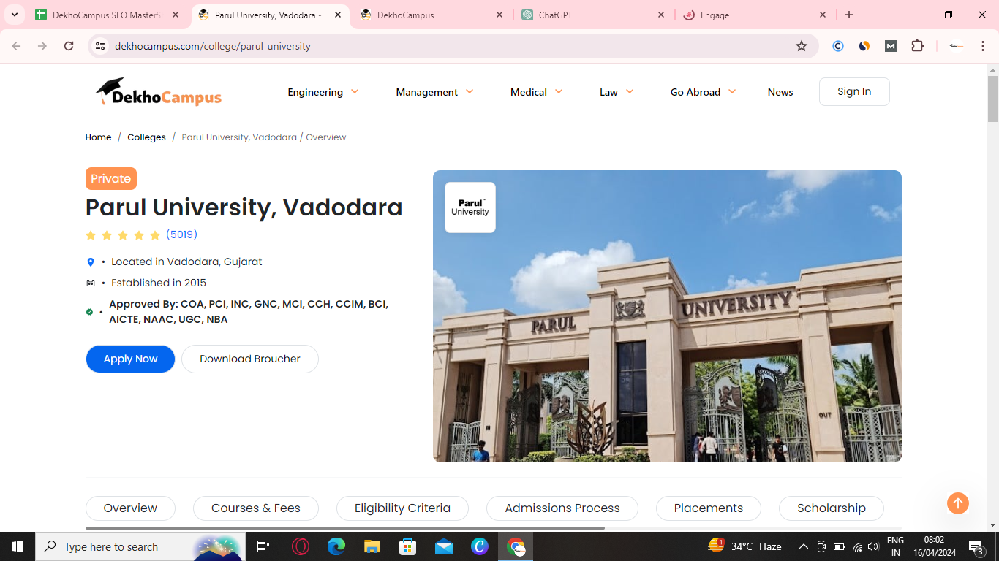Switch to the Engage browser tab
Viewport: 999px width, 561px height.
pyautogui.click(x=753, y=15)
